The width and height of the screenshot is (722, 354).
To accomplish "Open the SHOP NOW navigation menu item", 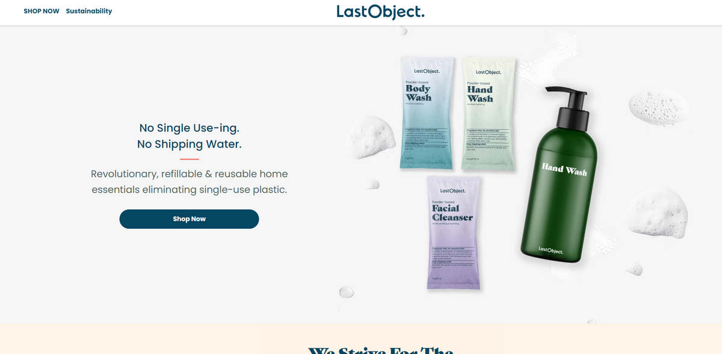I will 42,11.
